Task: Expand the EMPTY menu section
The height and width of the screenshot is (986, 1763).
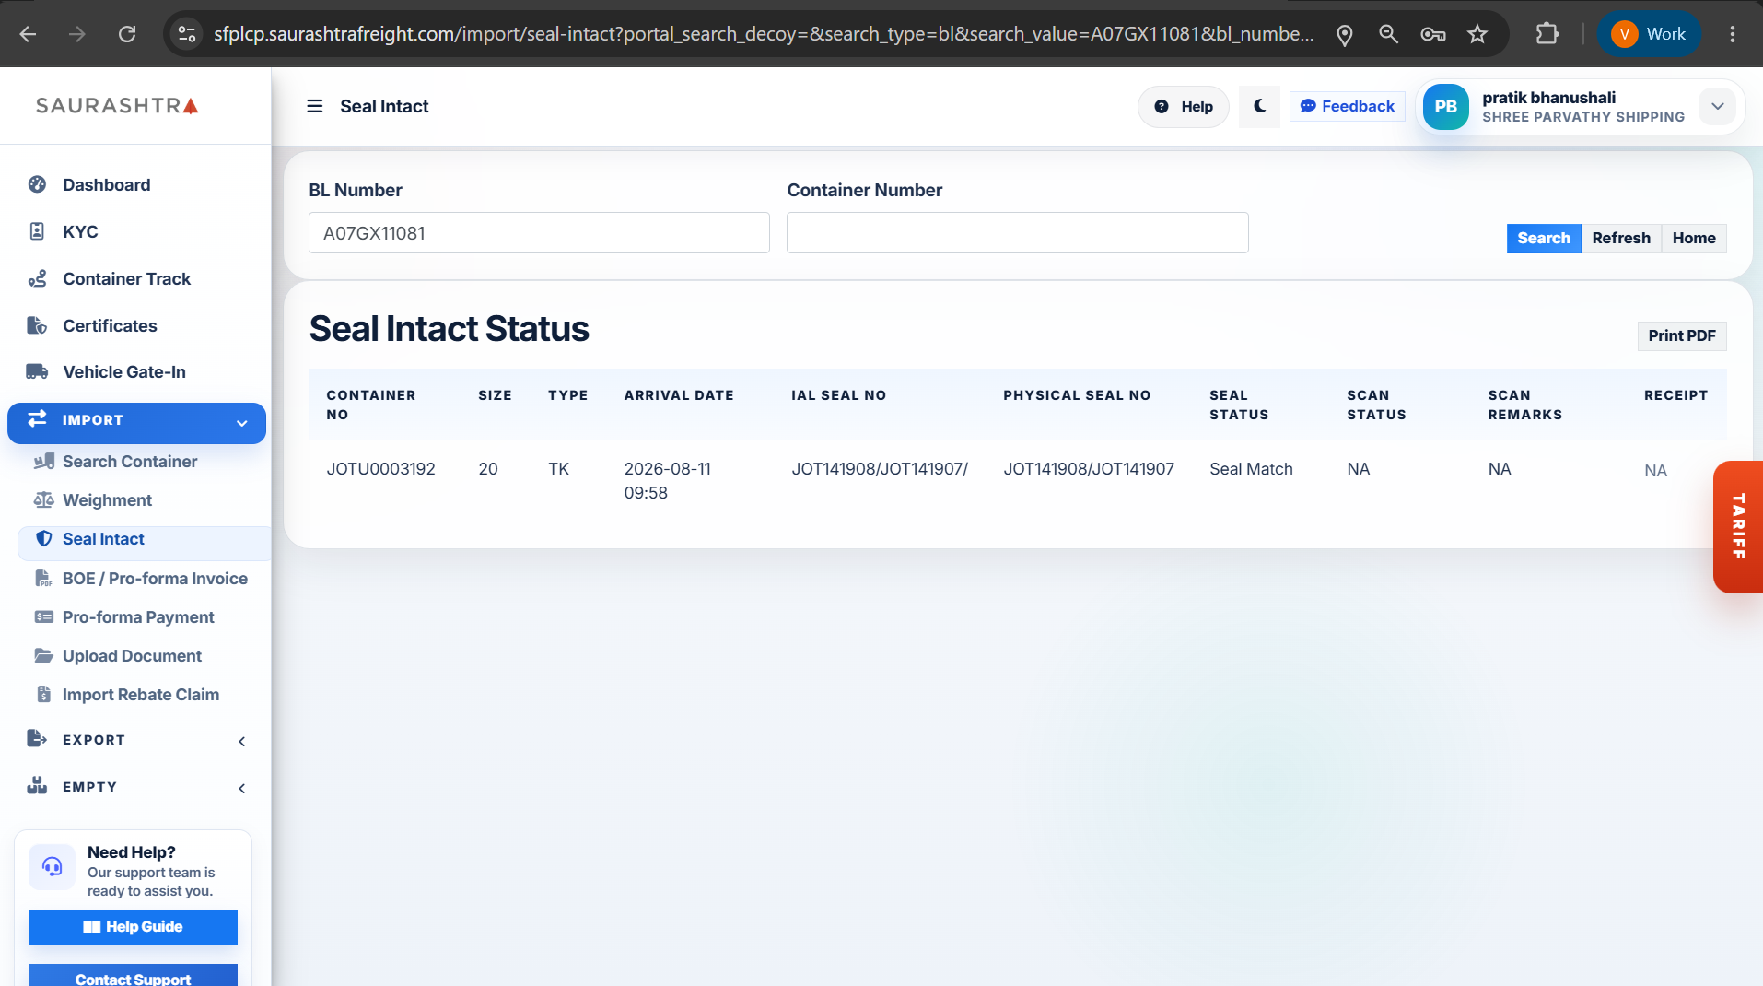Action: 136,786
